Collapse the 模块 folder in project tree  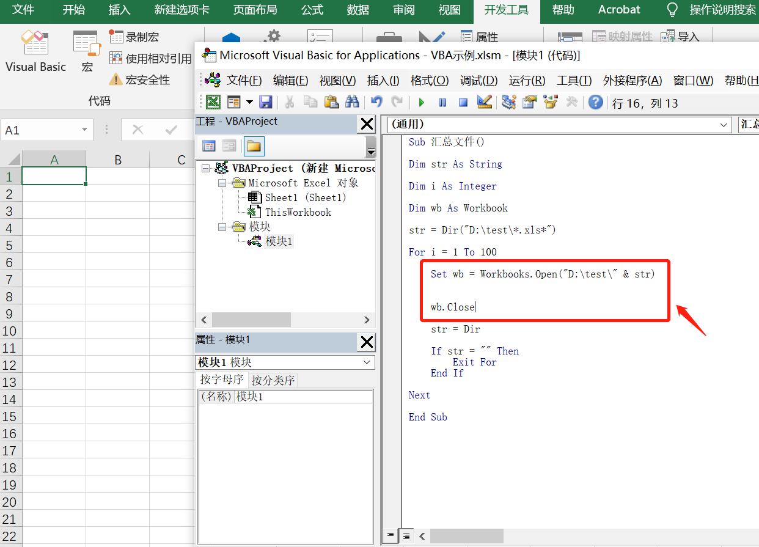(221, 227)
